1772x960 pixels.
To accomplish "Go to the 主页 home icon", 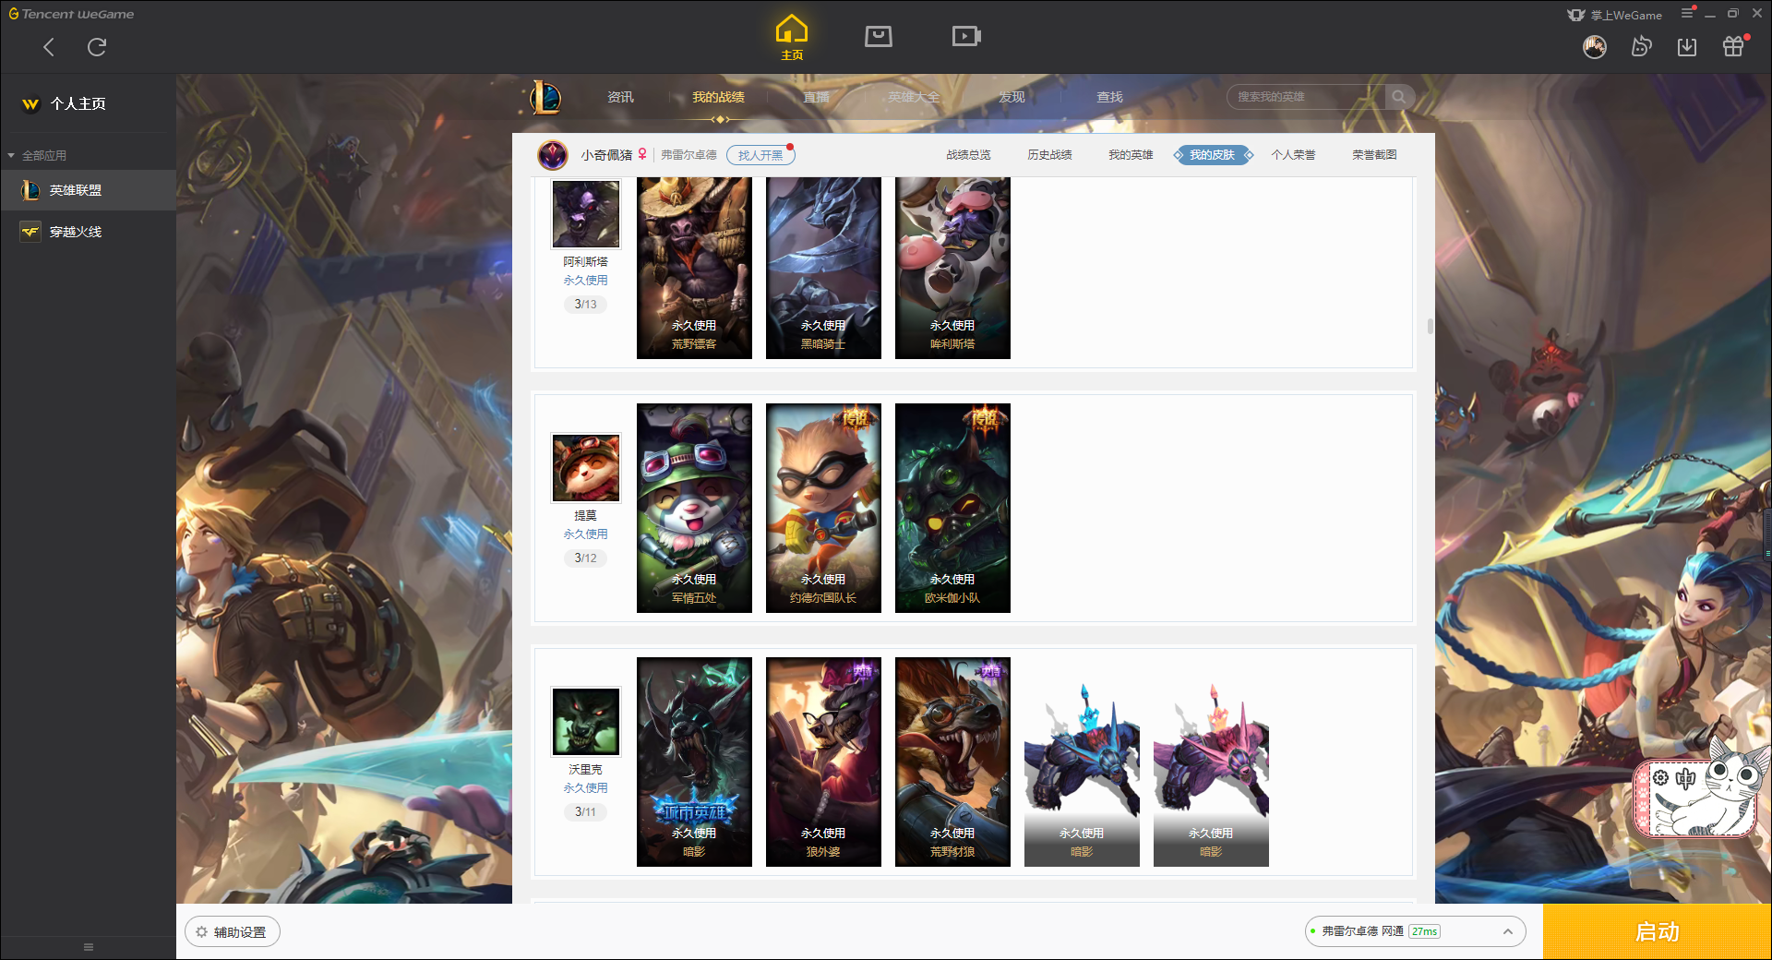I will [x=791, y=38].
